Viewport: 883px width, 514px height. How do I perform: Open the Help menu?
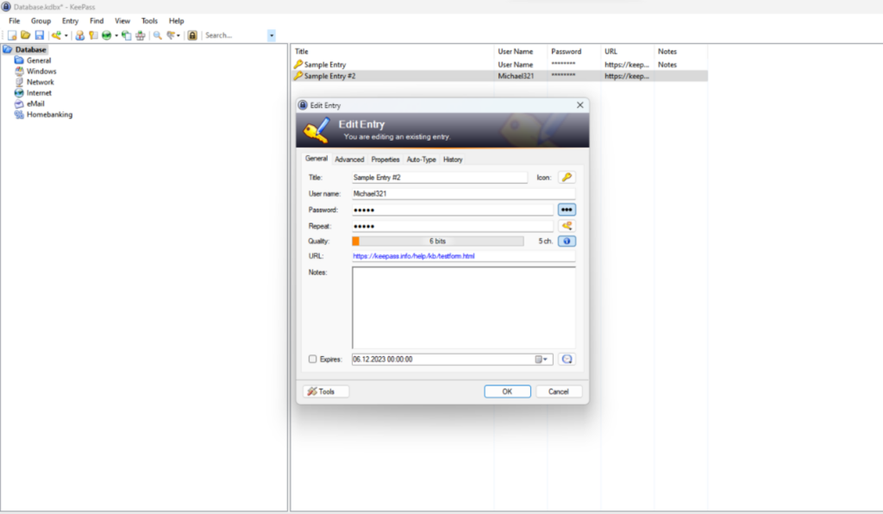click(176, 21)
